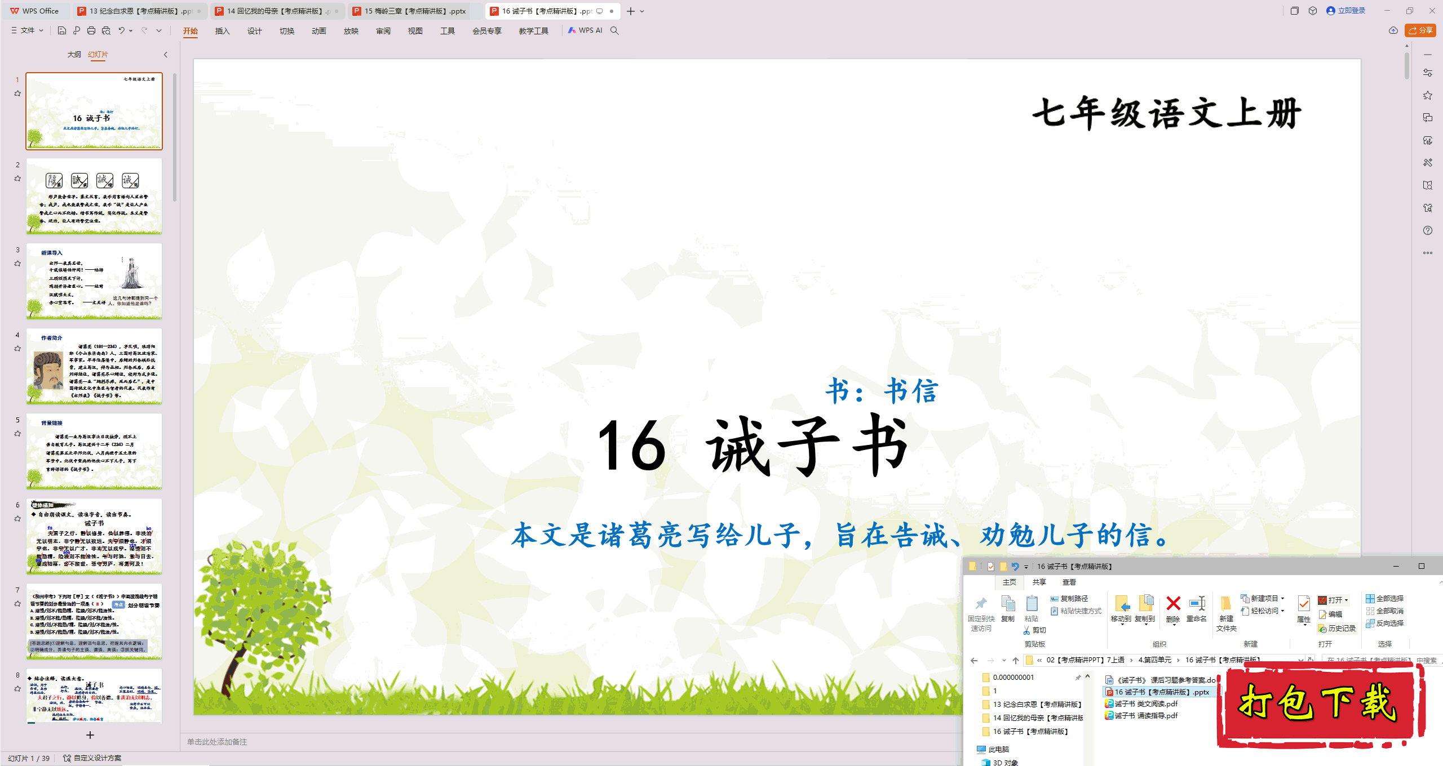Open the three-dots more icon in right sidebar
This screenshot has height=766, width=1443.
[x=1427, y=253]
